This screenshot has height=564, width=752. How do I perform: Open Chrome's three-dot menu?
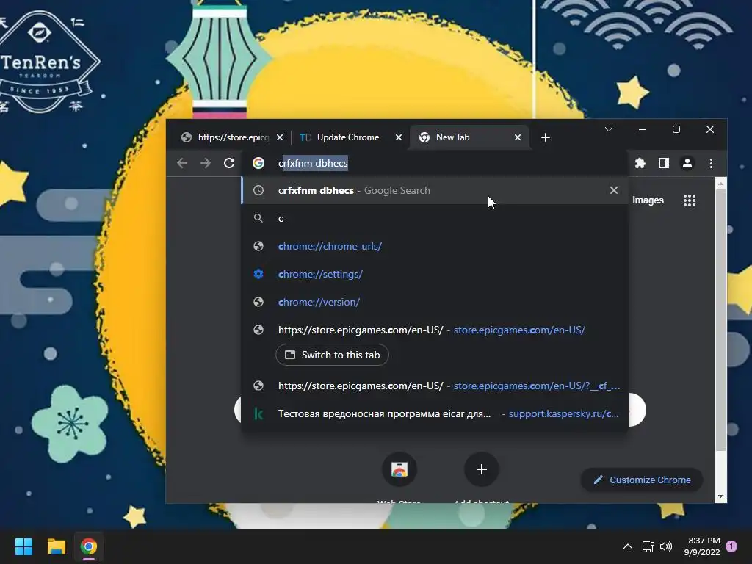[711, 163]
